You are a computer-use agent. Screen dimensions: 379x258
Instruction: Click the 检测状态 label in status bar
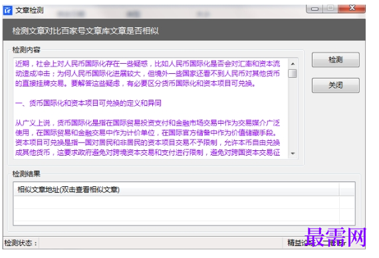(x=21, y=243)
